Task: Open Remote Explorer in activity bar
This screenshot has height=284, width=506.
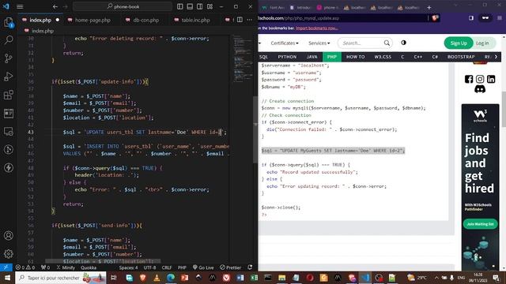Action: click(x=9, y=132)
